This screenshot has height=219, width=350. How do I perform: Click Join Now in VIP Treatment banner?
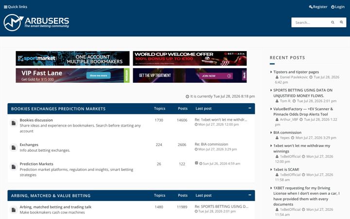pos(216,76)
